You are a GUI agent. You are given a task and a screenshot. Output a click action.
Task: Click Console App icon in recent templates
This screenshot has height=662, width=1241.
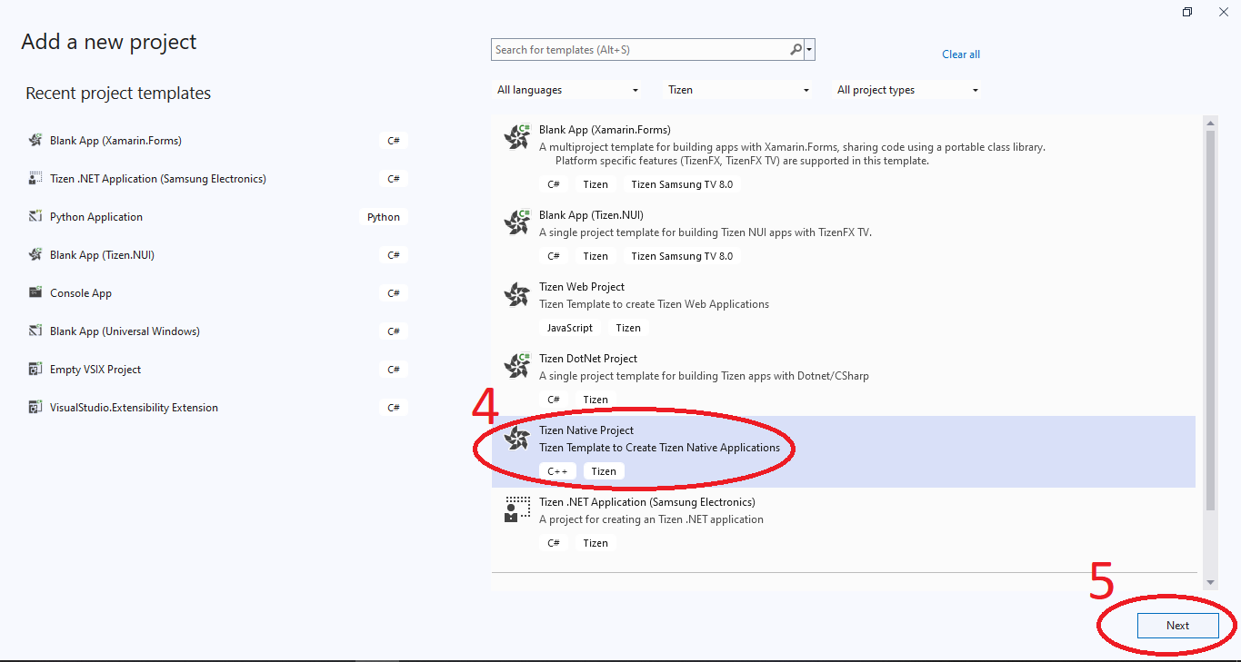pos(35,293)
